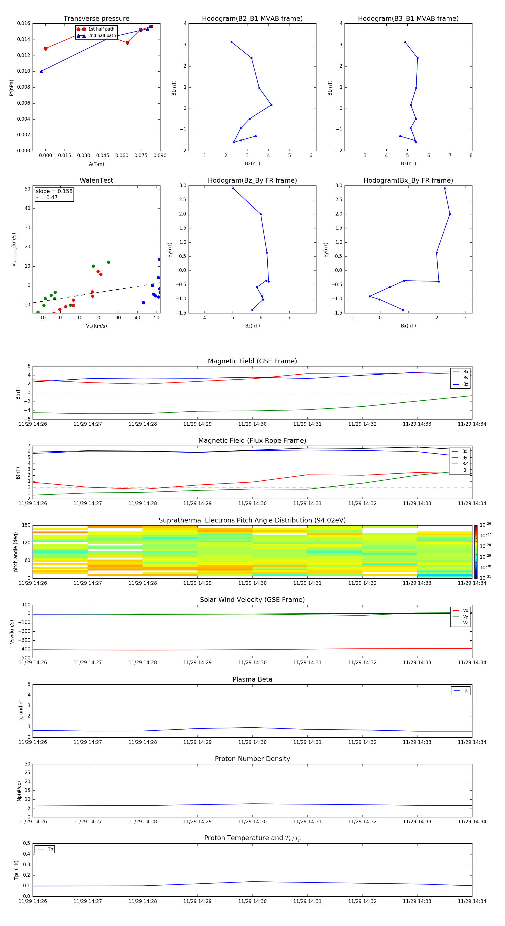This screenshot has width=505, height=926.
Task: Click the "Hodogram(Bz_By FR frame)" title
Action: tap(252, 180)
